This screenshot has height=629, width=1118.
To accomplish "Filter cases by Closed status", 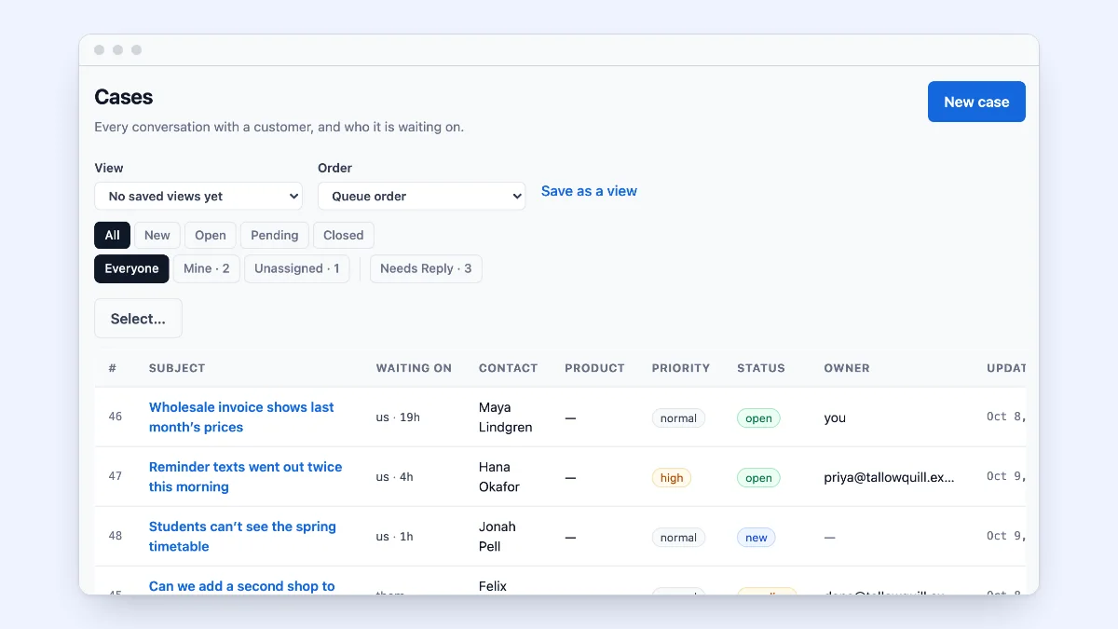I will click(344, 235).
